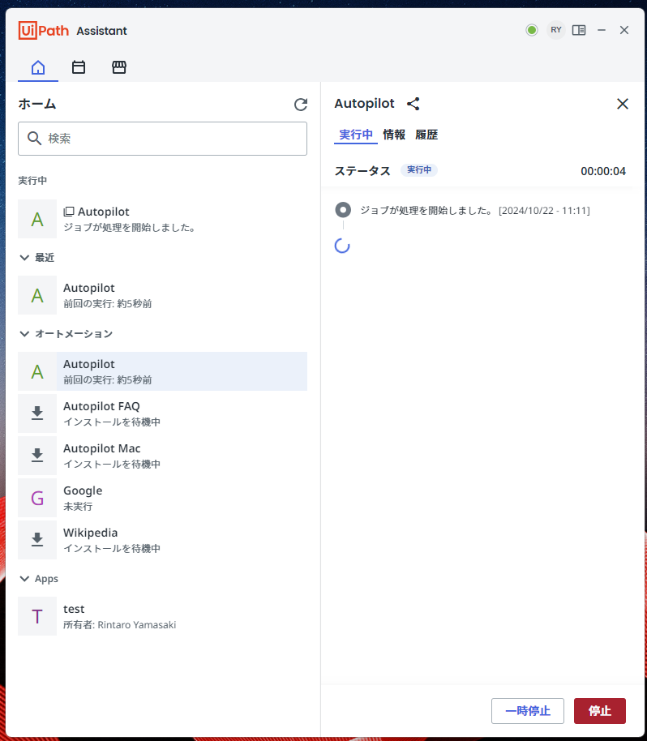Switch to the 履歴 tab
The height and width of the screenshot is (741, 647).
pyautogui.click(x=426, y=135)
